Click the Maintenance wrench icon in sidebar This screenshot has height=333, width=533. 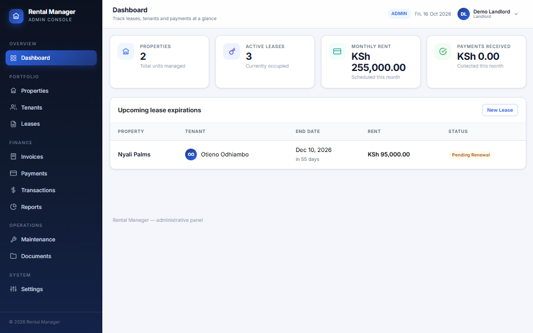(x=13, y=239)
